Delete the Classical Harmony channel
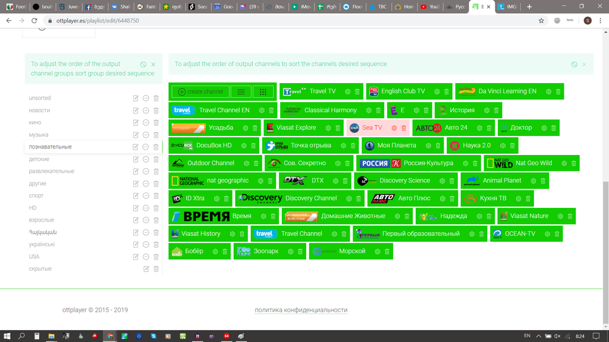 point(378,110)
